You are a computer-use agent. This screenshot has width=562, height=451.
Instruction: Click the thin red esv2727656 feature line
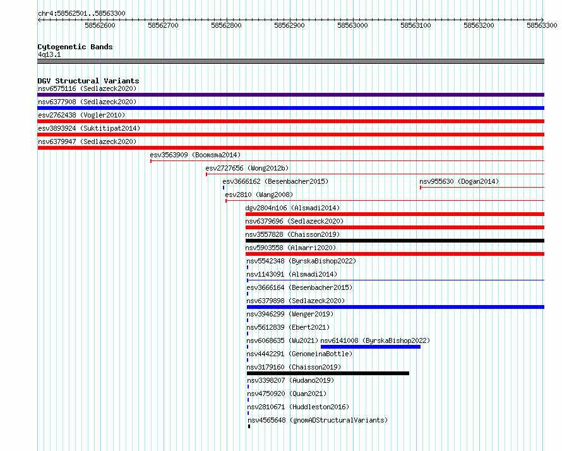tap(375, 174)
